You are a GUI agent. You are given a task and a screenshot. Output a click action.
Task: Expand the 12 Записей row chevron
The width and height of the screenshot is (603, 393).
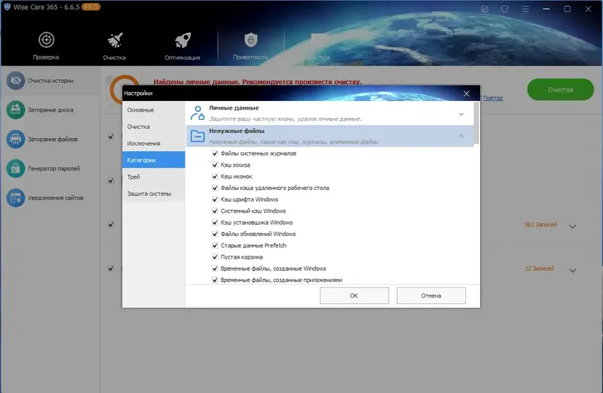573,271
